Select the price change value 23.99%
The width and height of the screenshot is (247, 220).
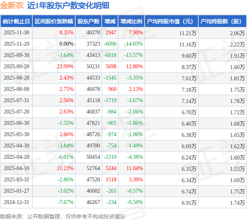tap(65, 67)
